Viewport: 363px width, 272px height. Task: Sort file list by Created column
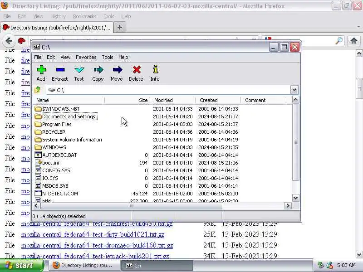[218, 100]
